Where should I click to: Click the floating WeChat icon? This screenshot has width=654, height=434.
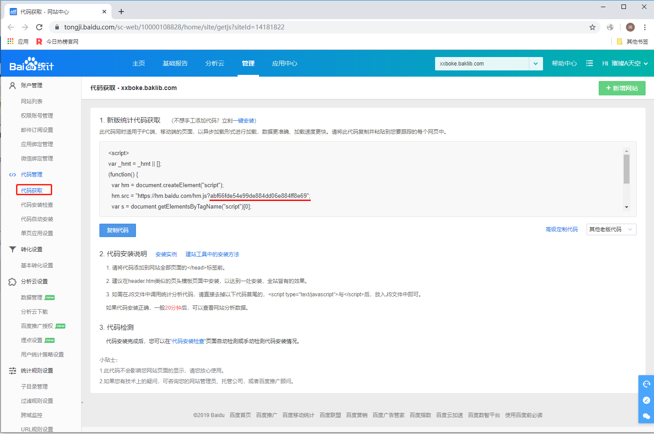click(x=646, y=416)
